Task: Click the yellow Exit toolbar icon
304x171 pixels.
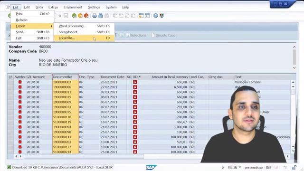Action: [80, 16]
